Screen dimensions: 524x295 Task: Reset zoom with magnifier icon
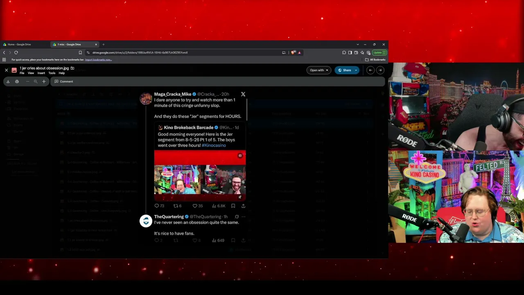point(36,82)
